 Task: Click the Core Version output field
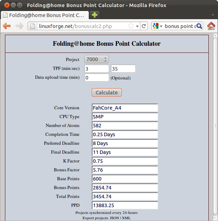125,108
